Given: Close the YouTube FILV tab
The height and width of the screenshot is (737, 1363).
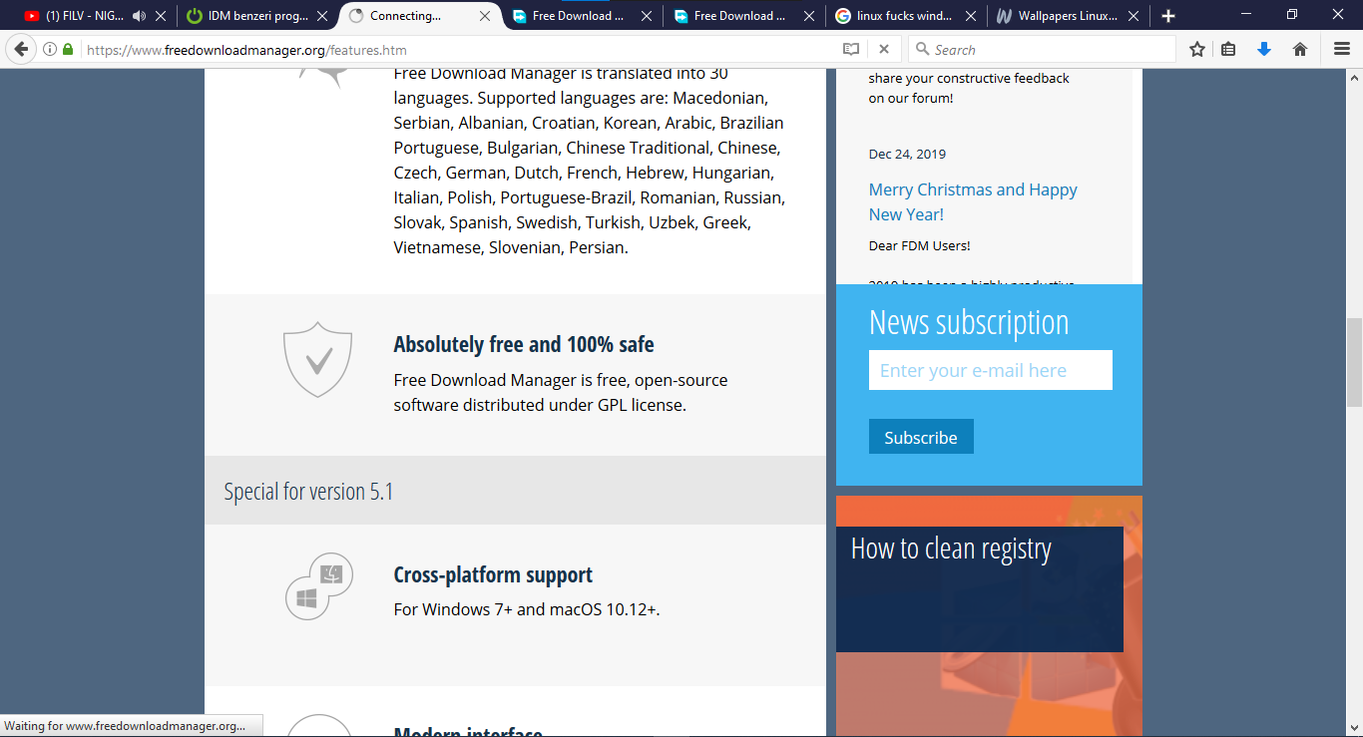Looking at the screenshot, I should pos(161,16).
